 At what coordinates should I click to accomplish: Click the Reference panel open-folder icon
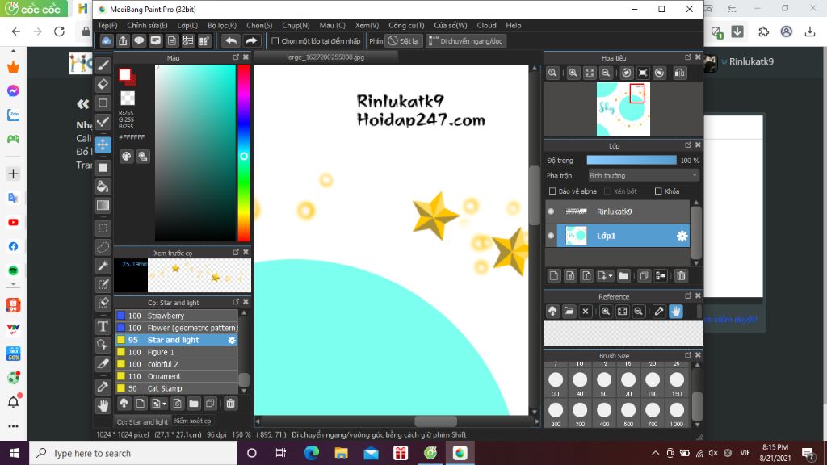pyautogui.click(x=569, y=311)
